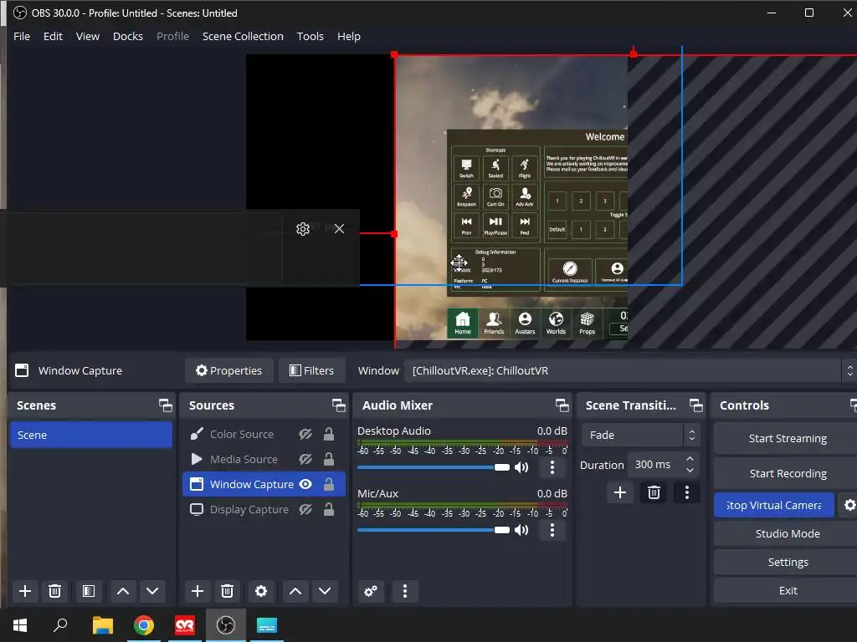Move scene up with arrow icon

[123, 591]
